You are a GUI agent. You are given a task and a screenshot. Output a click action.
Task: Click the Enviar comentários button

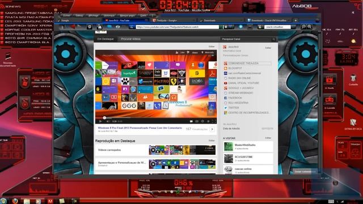click(x=305, y=171)
